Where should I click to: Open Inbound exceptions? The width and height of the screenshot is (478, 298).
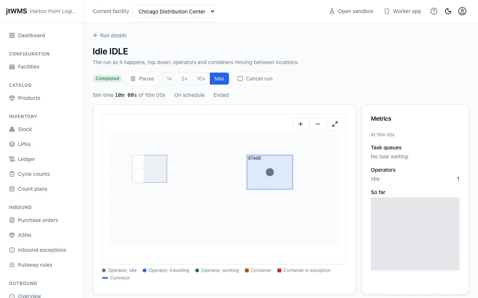click(x=37, y=250)
